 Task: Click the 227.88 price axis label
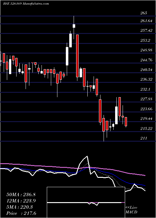tap(146, 99)
